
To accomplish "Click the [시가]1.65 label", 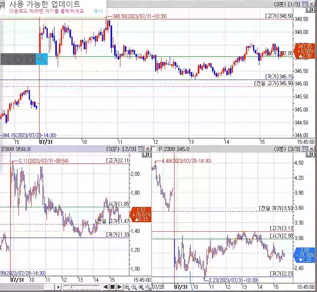I will coord(118,204).
